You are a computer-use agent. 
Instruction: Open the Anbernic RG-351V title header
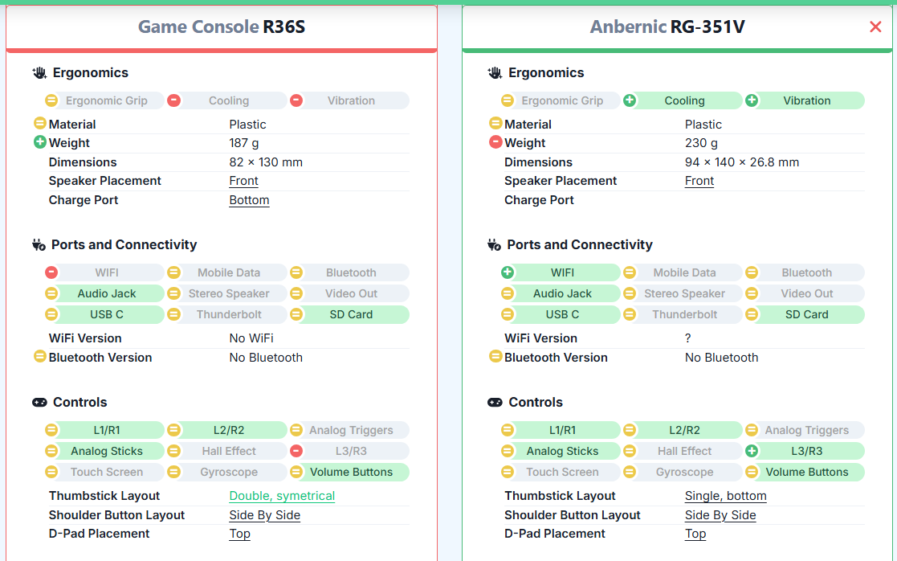coord(667,27)
